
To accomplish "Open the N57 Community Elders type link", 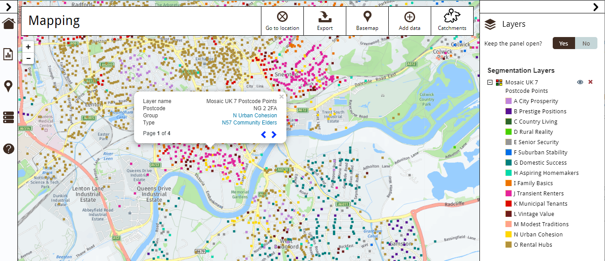I will pos(249,123).
